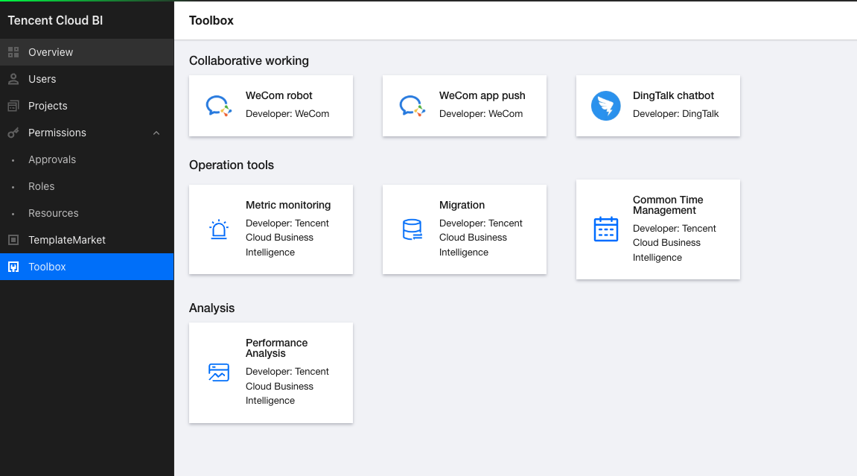Open the Metric monitoring title link
The image size is (857, 476).
point(288,205)
